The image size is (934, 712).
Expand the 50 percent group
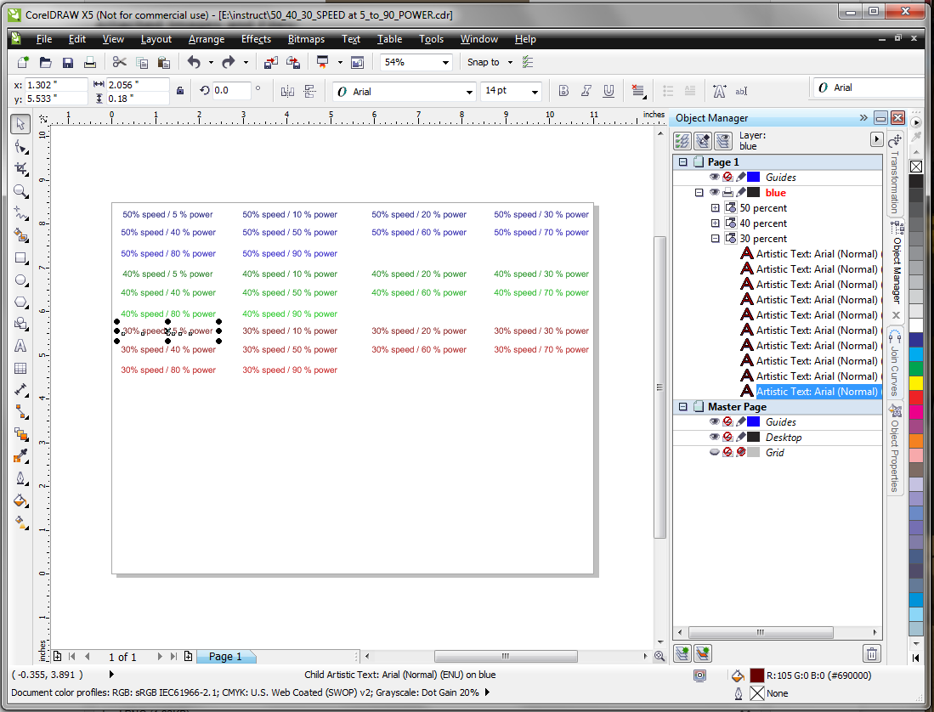click(715, 208)
